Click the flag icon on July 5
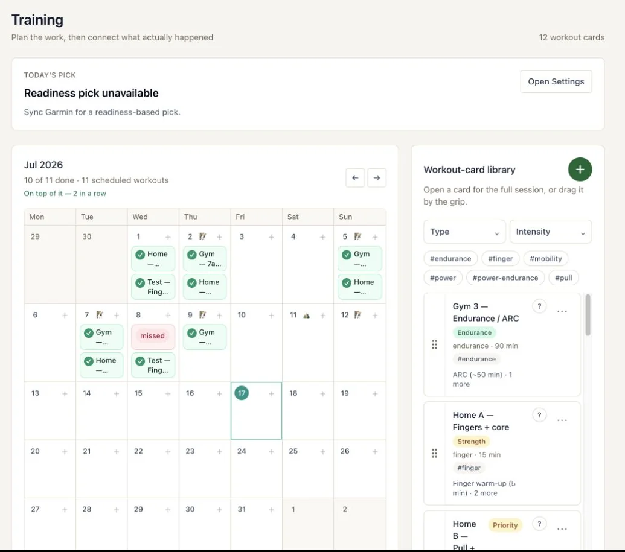The height and width of the screenshot is (552, 625). pos(357,236)
